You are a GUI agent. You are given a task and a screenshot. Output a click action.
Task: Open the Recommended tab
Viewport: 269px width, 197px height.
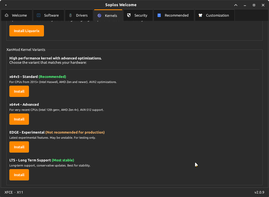174,15
